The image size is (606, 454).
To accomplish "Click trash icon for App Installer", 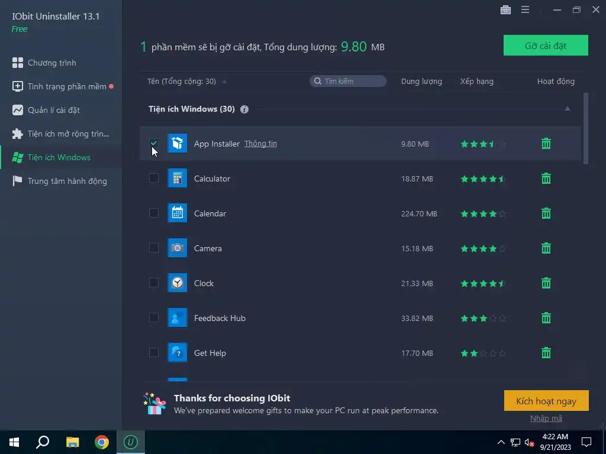I will [x=546, y=144].
